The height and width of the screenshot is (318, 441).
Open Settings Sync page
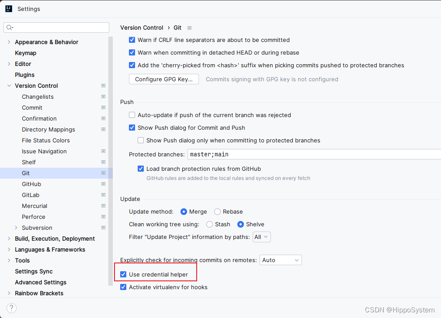point(34,271)
